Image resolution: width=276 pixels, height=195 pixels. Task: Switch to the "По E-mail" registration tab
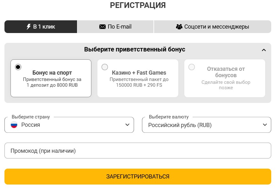(x=115, y=27)
